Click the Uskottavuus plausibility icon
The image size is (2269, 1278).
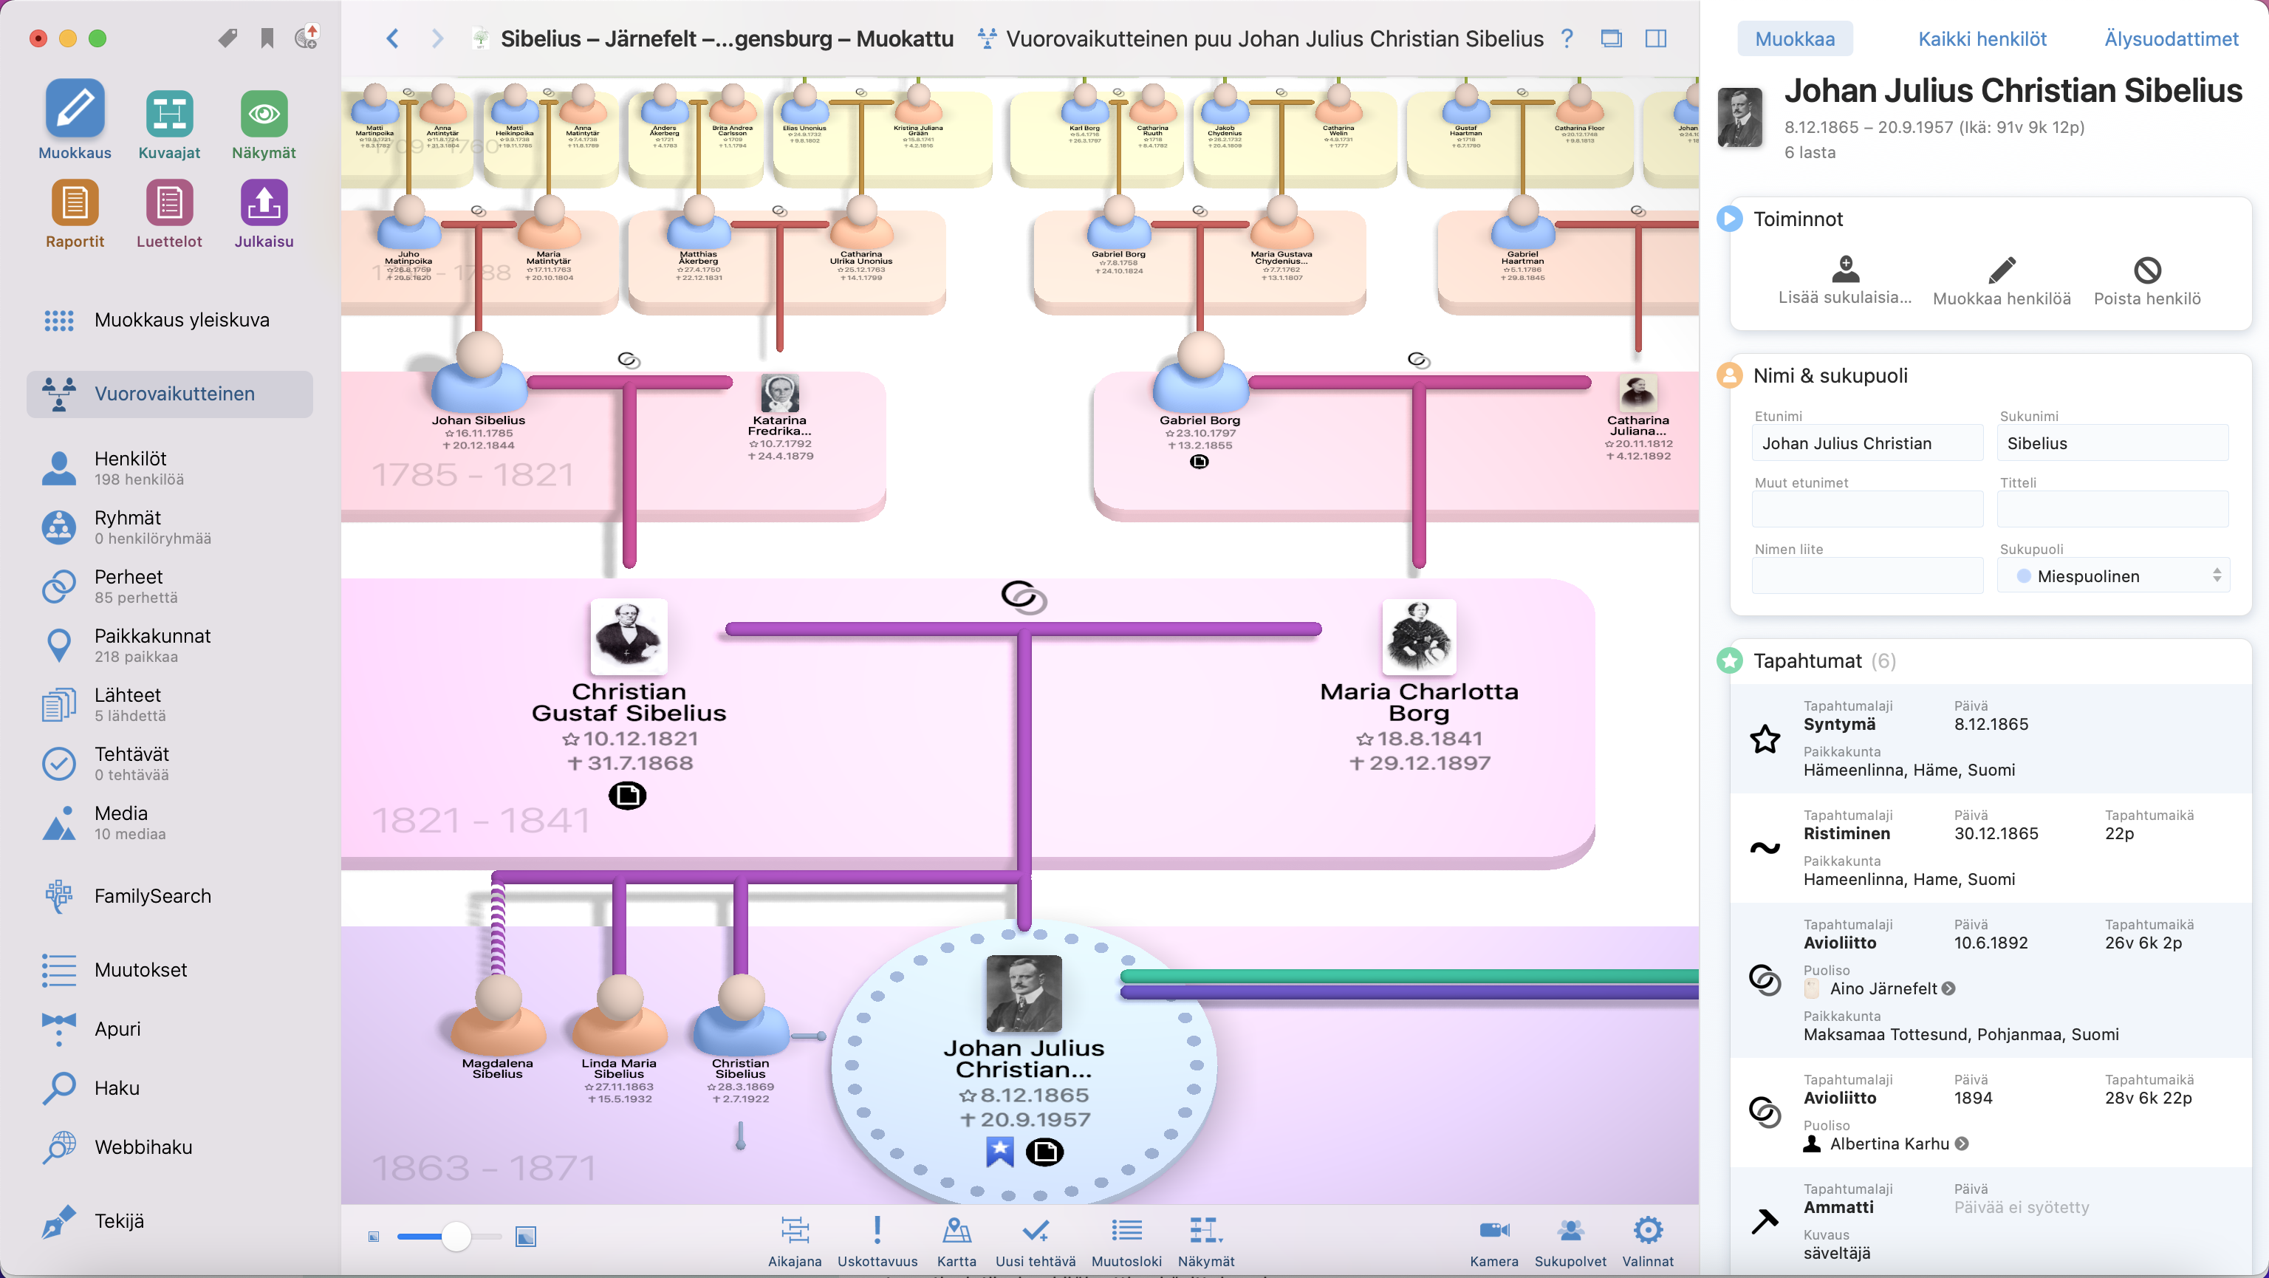click(877, 1231)
